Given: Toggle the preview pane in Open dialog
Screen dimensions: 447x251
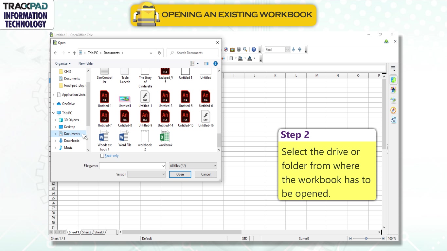Looking at the screenshot, I should pos(206,63).
